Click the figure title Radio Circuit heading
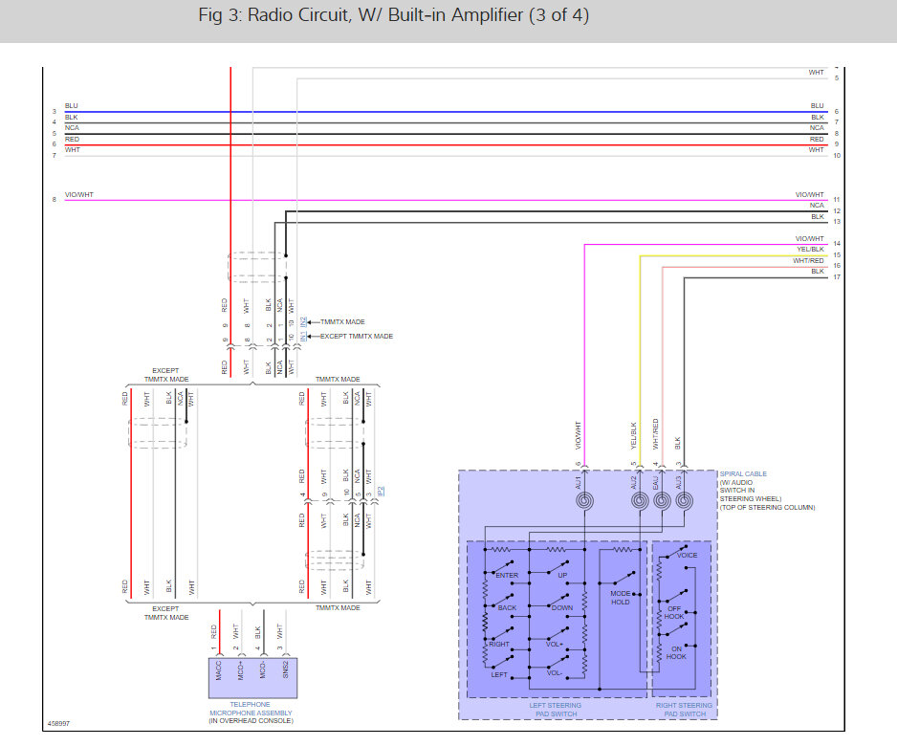Image resolution: width=897 pixels, height=746 pixels. click(x=394, y=15)
